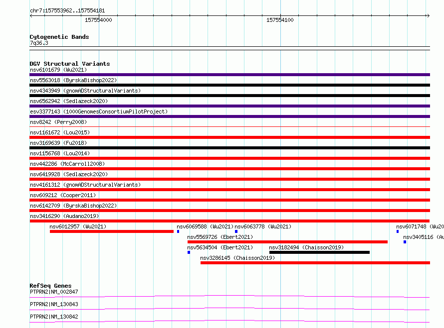Click the nsv6101679 (Wu2021) variant bar
This screenshot has width=444, height=328.
tap(229, 75)
